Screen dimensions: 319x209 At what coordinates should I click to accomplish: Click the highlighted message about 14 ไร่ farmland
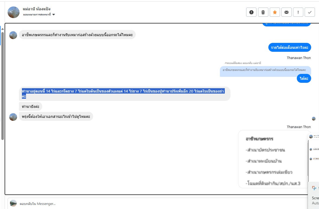coord(125,94)
